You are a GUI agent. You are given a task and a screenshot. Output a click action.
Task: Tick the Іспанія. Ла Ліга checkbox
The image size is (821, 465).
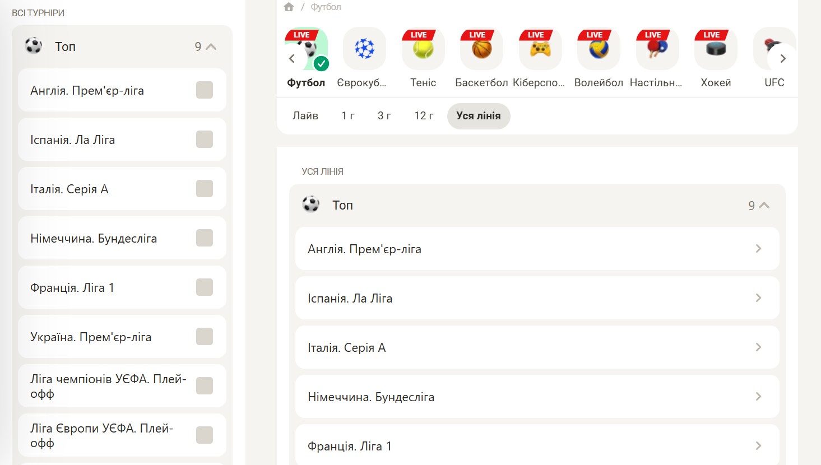(x=205, y=139)
